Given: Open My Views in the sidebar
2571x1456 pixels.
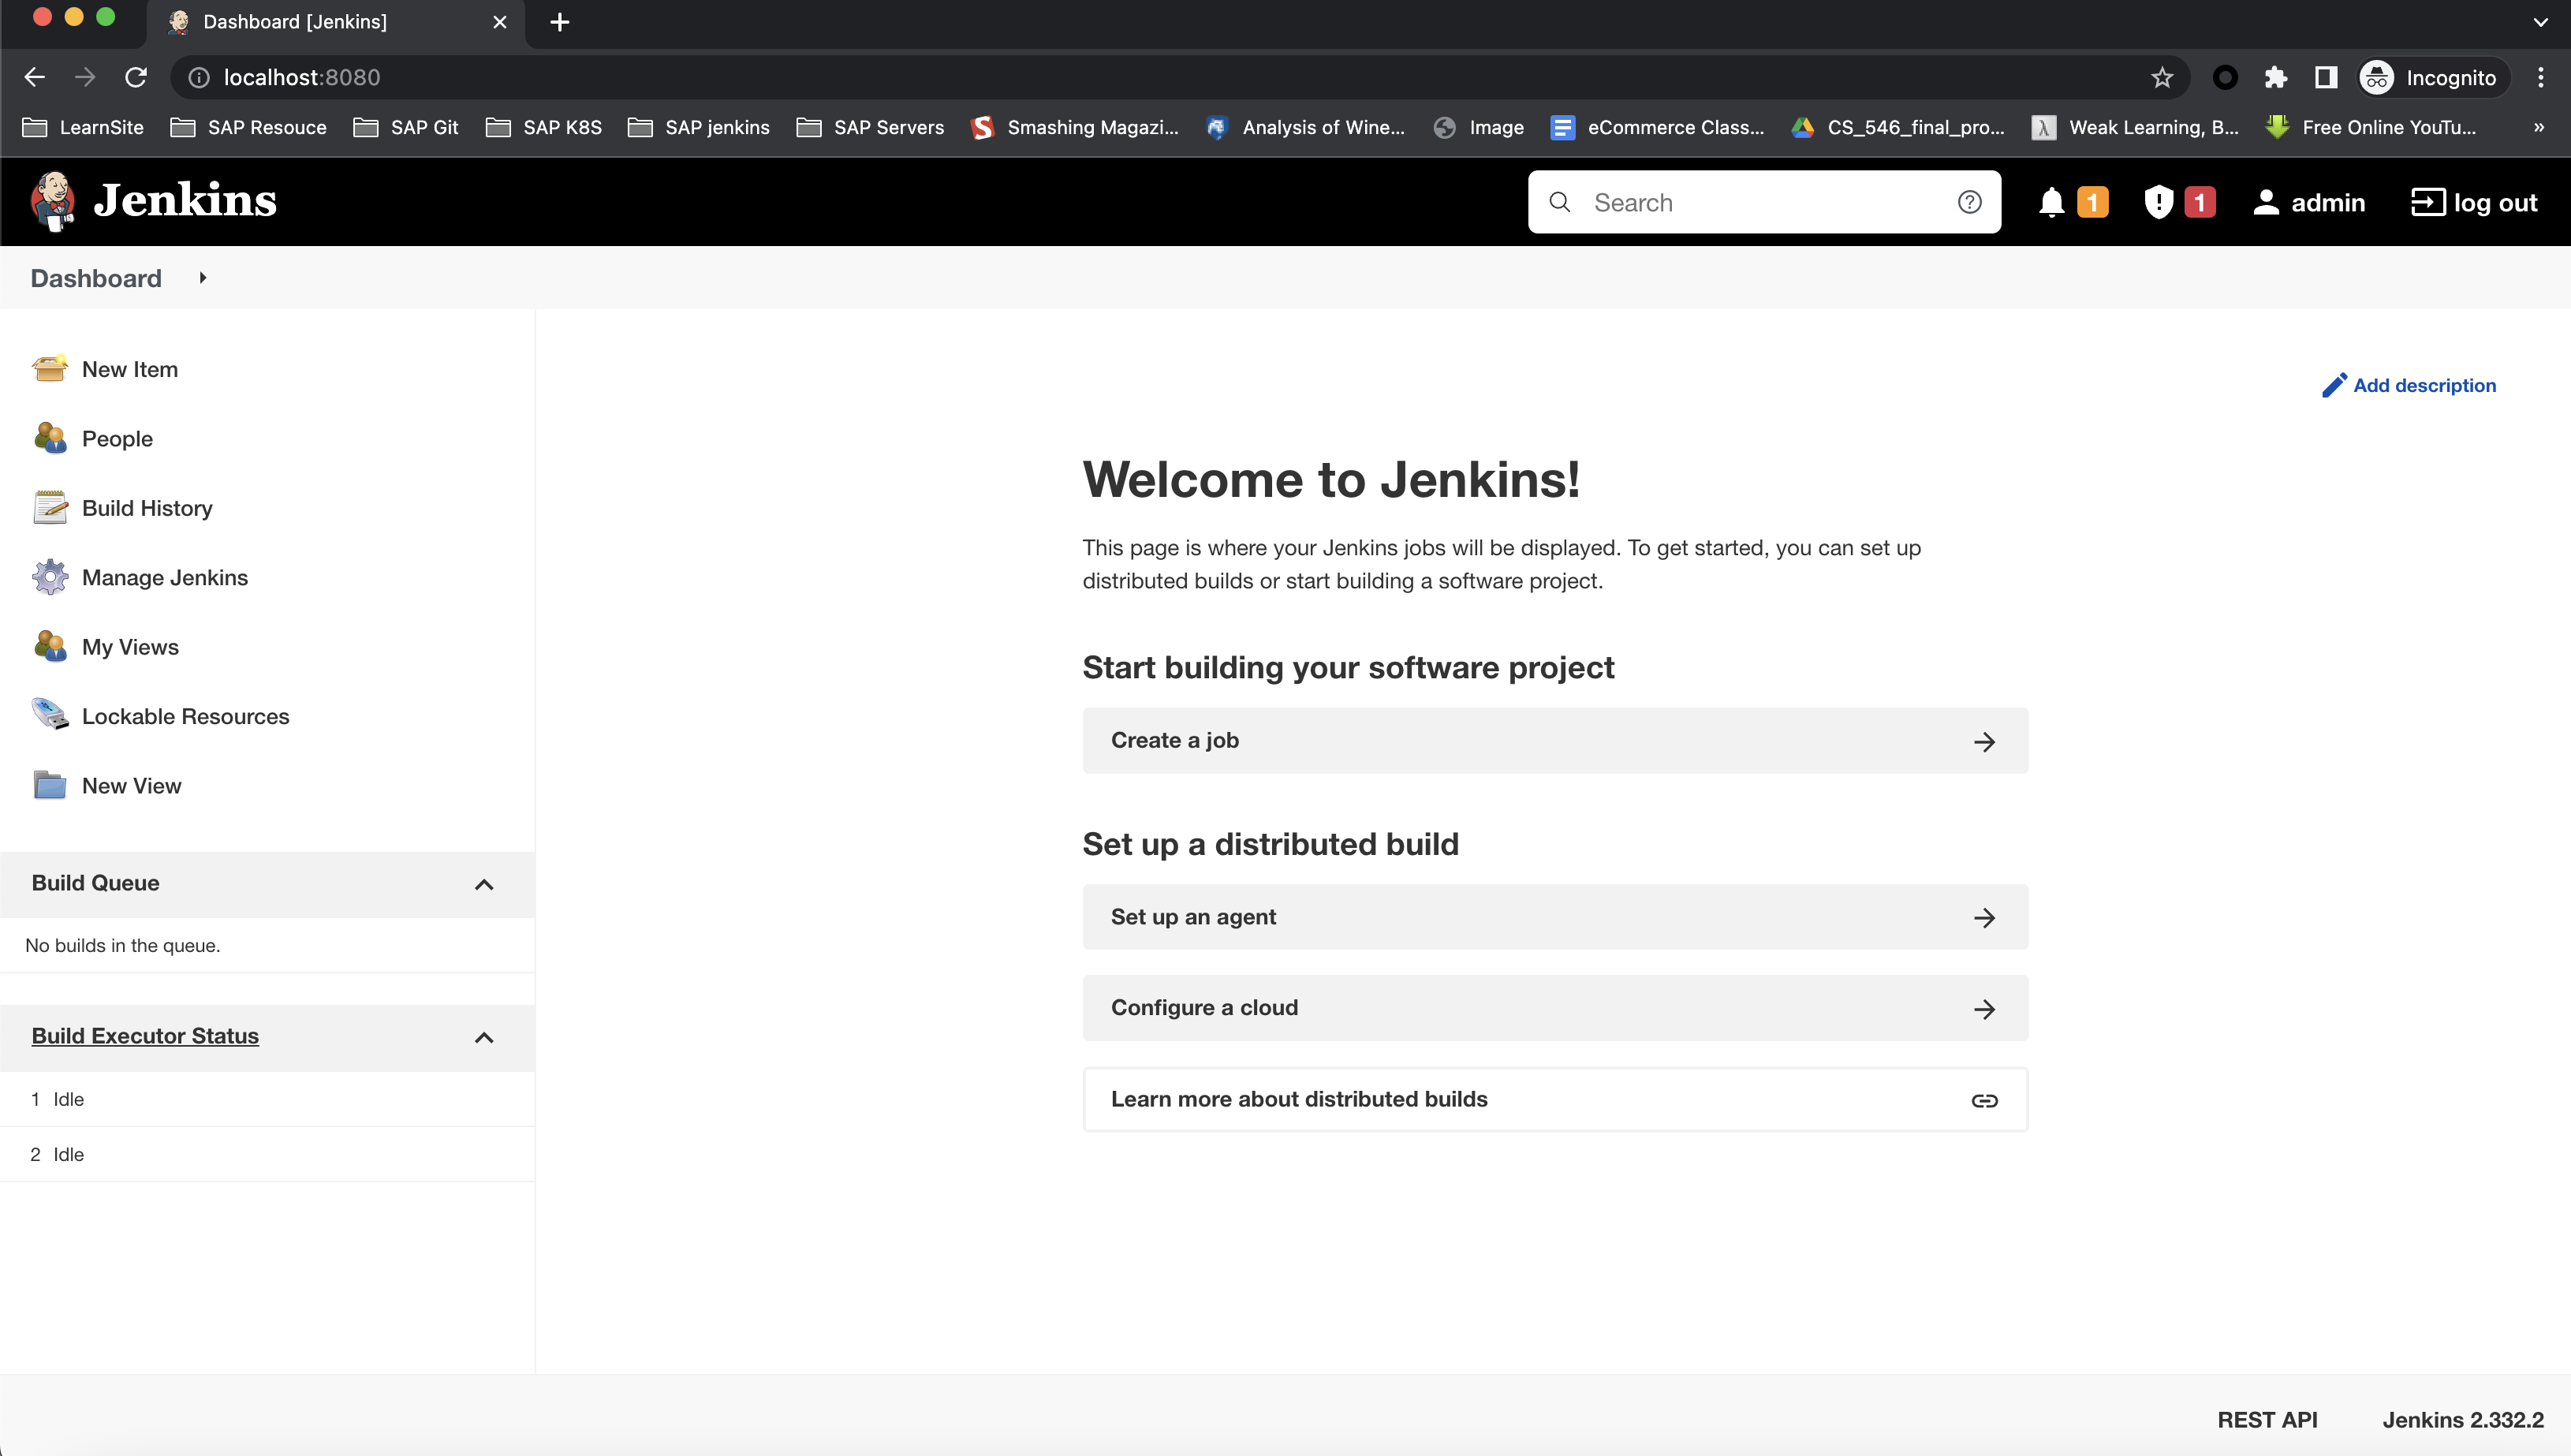Looking at the screenshot, I should click(x=130, y=646).
